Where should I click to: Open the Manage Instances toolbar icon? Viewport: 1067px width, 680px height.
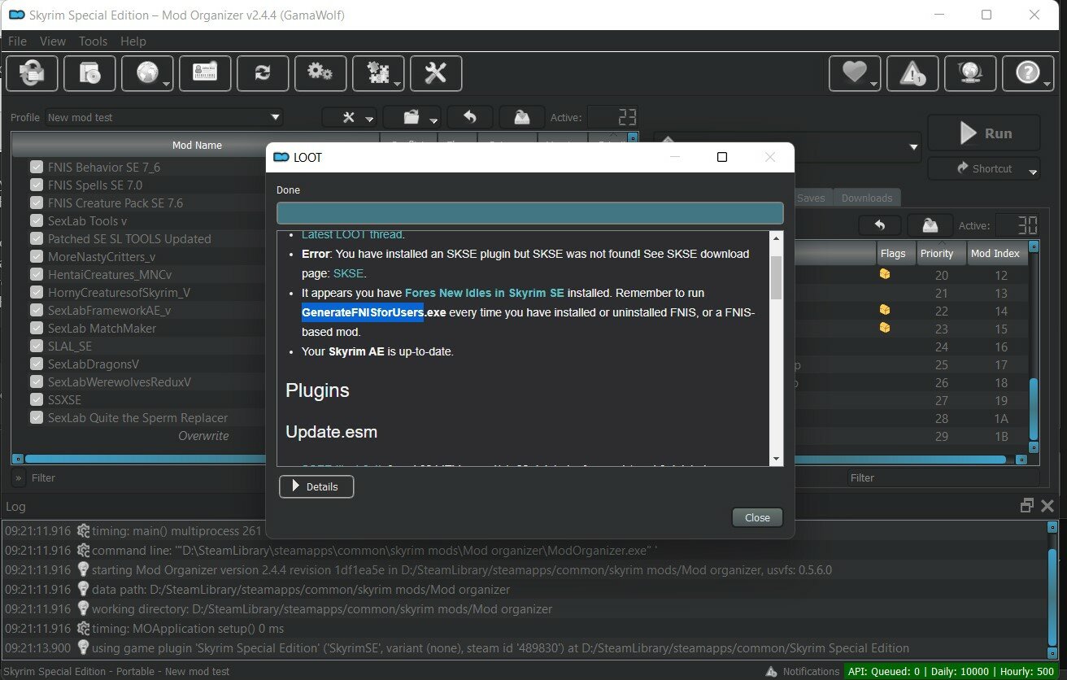[x=32, y=73]
